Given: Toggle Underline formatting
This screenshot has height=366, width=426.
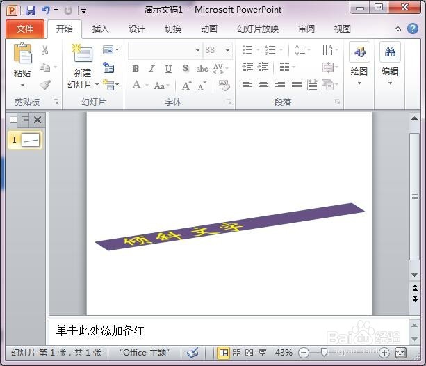Looking at the screenshot, I should point(168,69).
